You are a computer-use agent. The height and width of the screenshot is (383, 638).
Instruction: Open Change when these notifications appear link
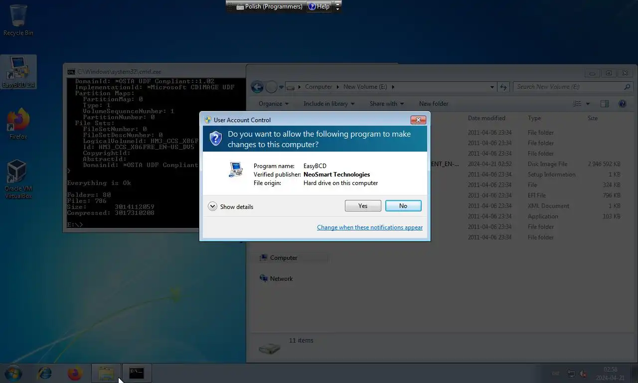tap(370, 227)
